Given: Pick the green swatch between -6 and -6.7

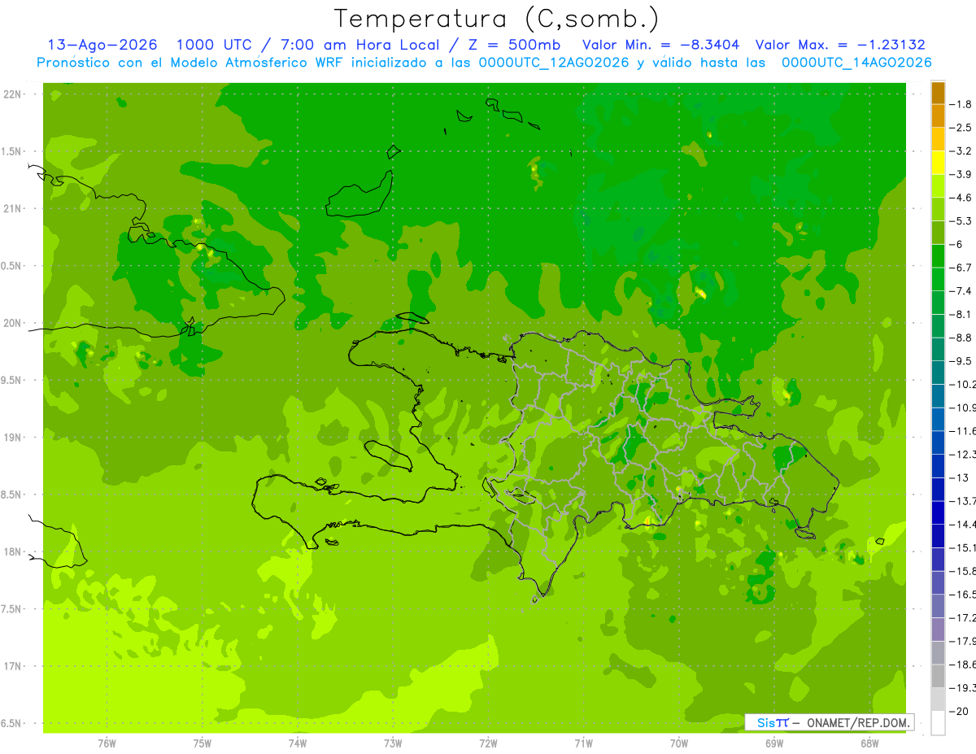Looking at the screenshot, I should (x=938, y=256).
